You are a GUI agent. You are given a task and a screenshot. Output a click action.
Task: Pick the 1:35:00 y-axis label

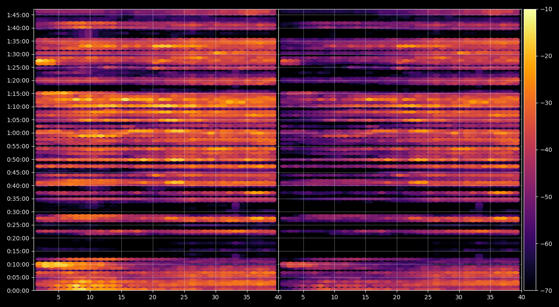[18, 41]
